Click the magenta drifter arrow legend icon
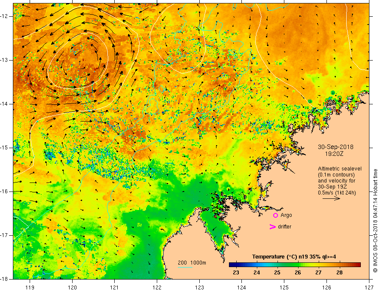This screenshot has height=292, width=378. [272, 227]
